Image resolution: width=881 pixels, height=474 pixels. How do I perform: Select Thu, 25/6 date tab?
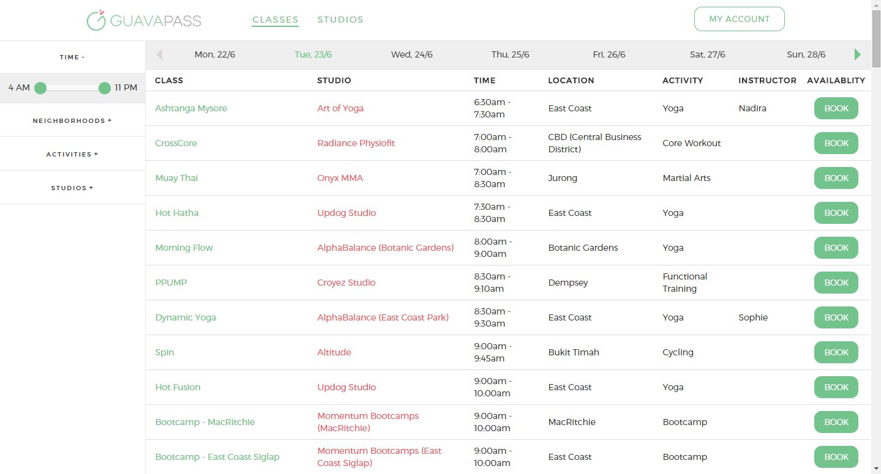click(x=511, y=54)
